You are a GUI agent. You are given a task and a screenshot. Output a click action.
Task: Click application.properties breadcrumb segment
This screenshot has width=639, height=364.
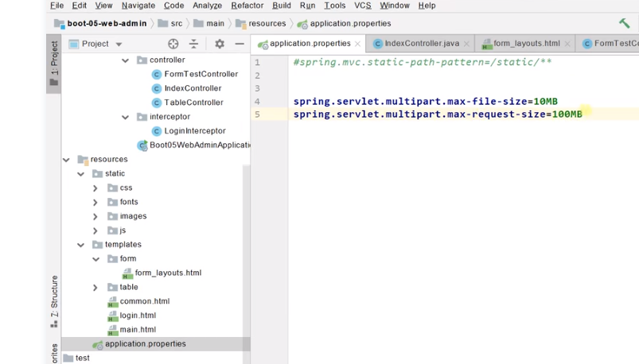click(x=345, y=24)
